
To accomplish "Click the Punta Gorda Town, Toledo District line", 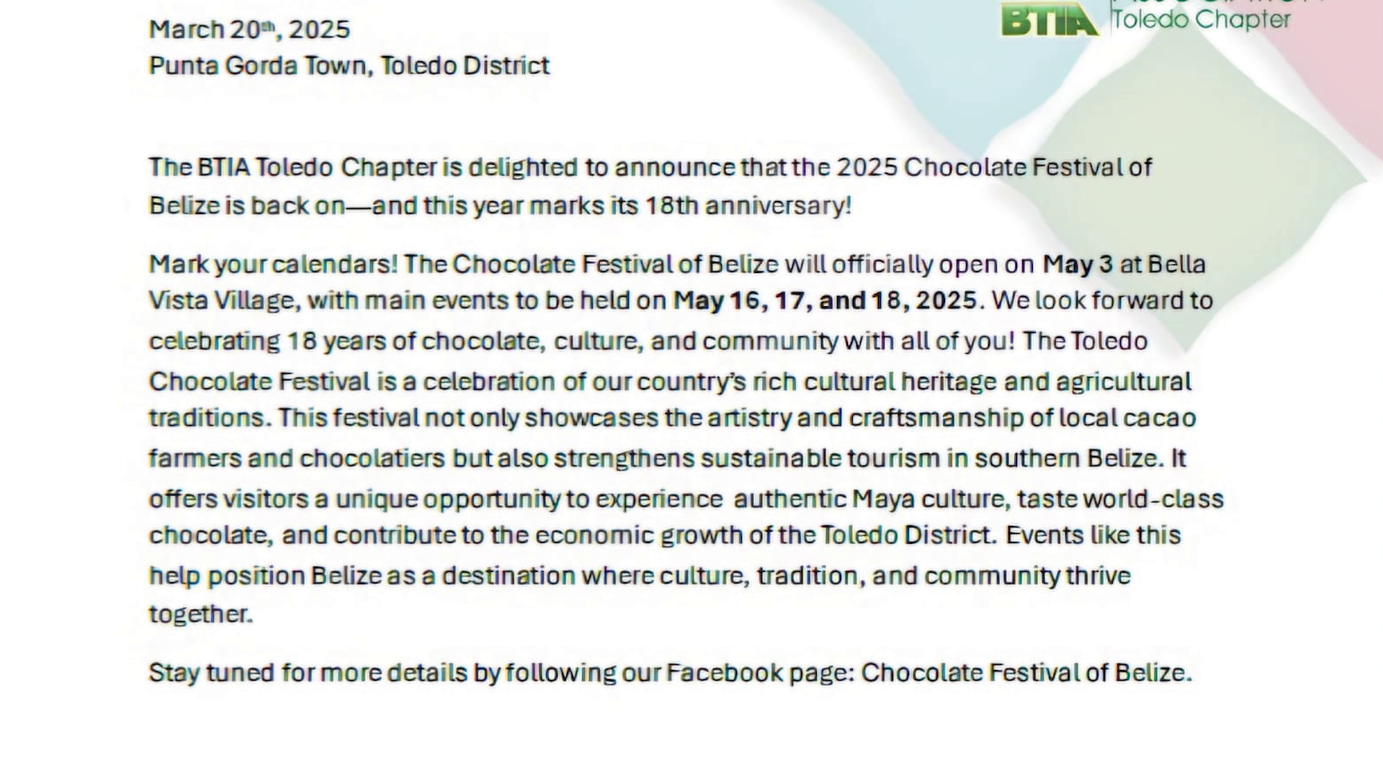I will click(349, 66).
